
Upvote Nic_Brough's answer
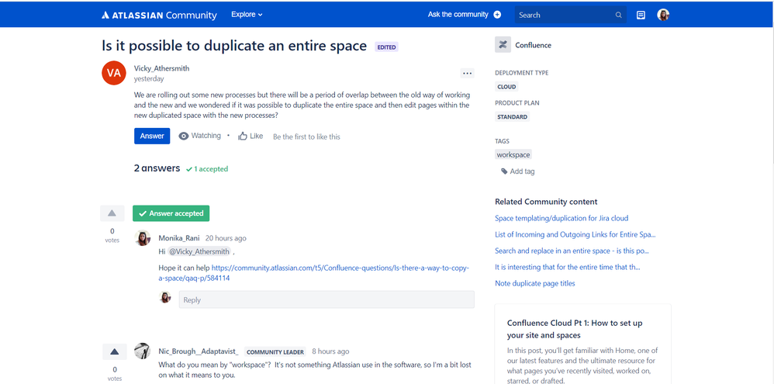115,352
